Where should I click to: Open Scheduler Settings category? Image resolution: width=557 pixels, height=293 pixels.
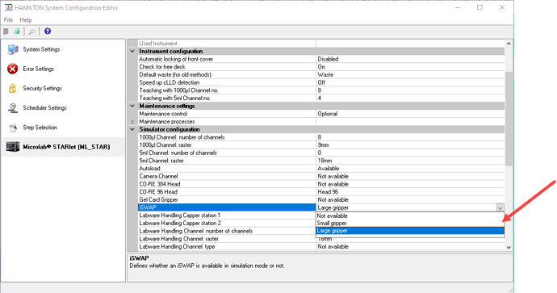pyautogui.click(x=44, y=108)
